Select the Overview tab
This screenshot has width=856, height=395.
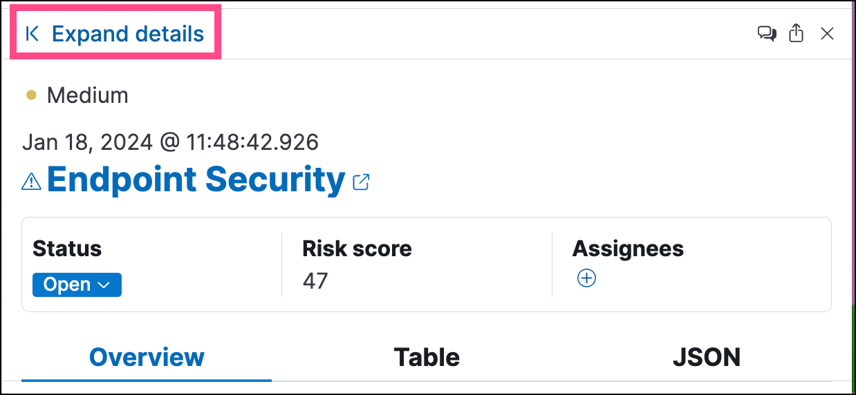point(147,357)
